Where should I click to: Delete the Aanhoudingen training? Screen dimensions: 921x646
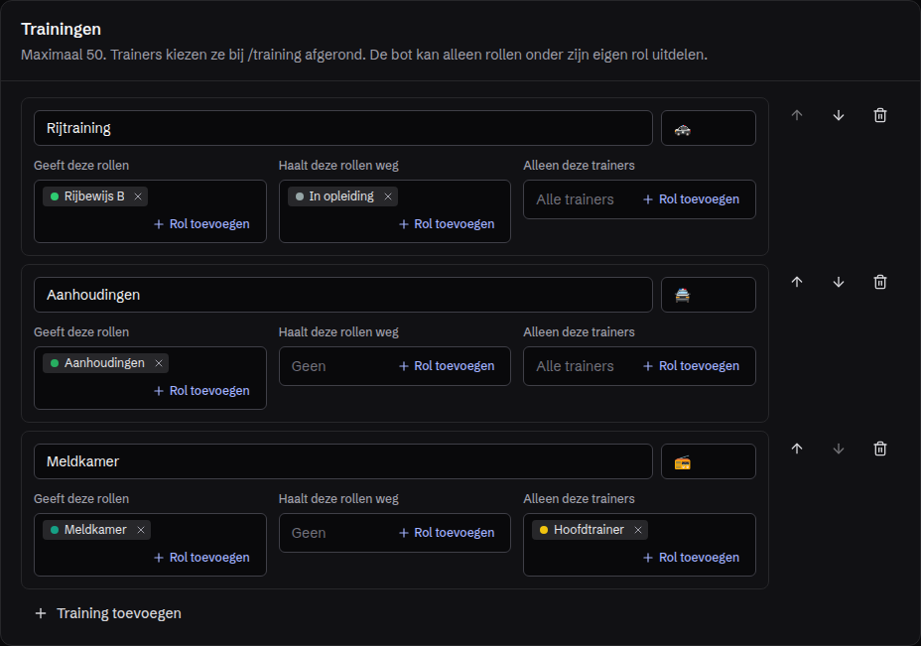click(880, 282)
